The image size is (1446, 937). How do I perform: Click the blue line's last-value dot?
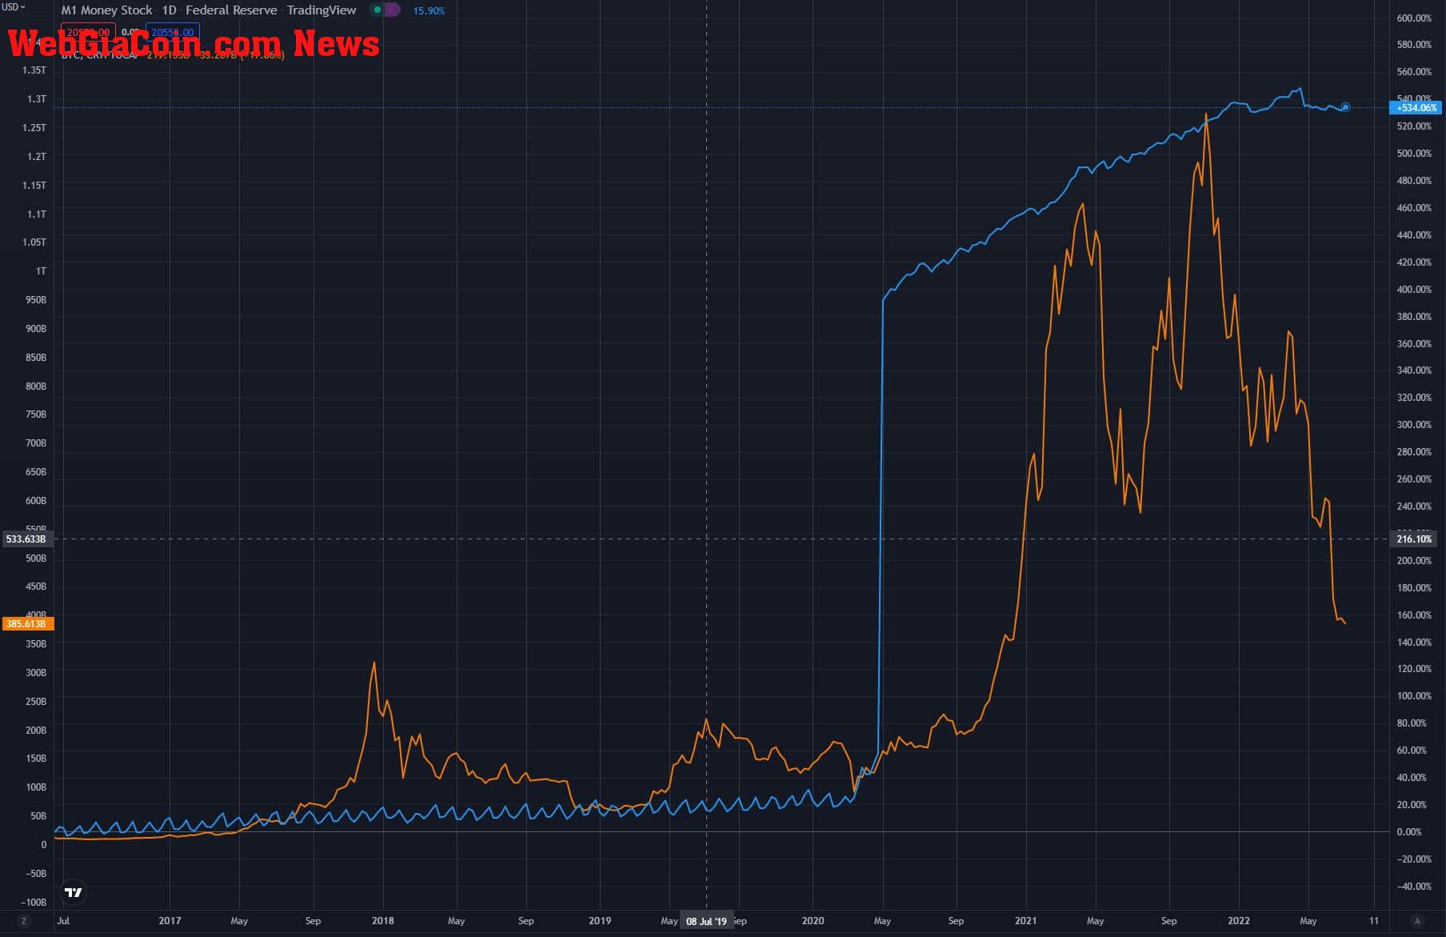pyautogui.click(x=1346, y=107)
